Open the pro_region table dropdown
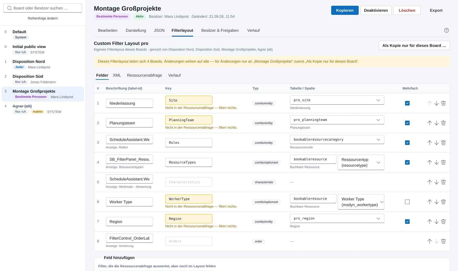Screen dimensions: 458x271 pyautogui.click(x=337, y=218)
